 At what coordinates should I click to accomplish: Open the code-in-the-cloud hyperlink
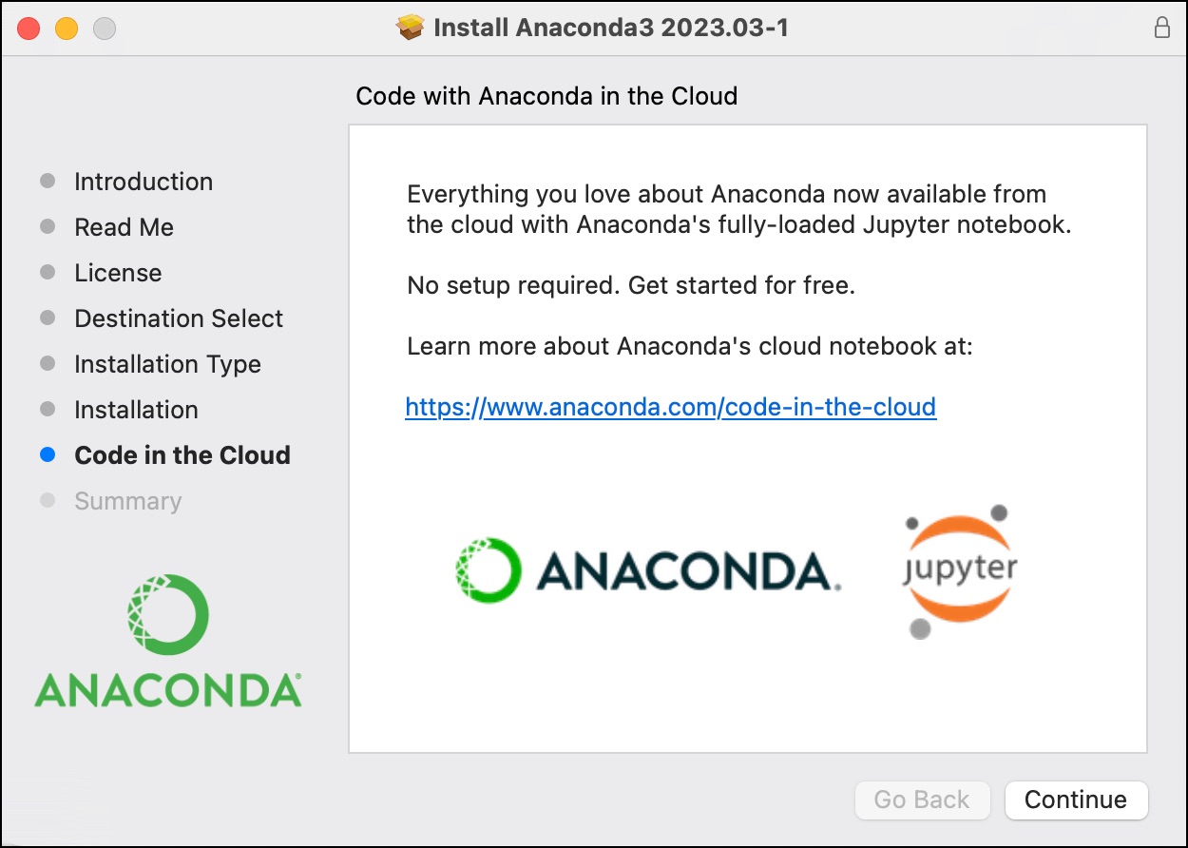(x=671, y=407)
